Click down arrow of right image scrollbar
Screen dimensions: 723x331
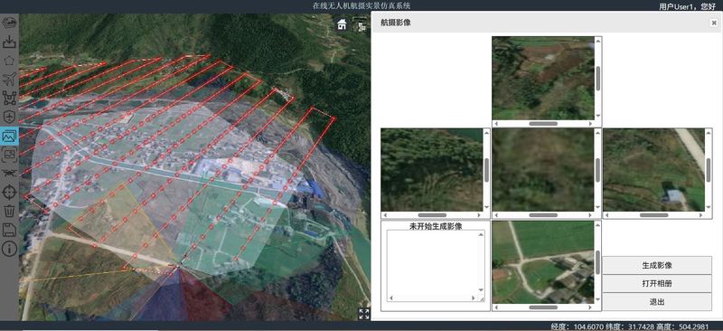pyautogui.click(x=709, y=208)
